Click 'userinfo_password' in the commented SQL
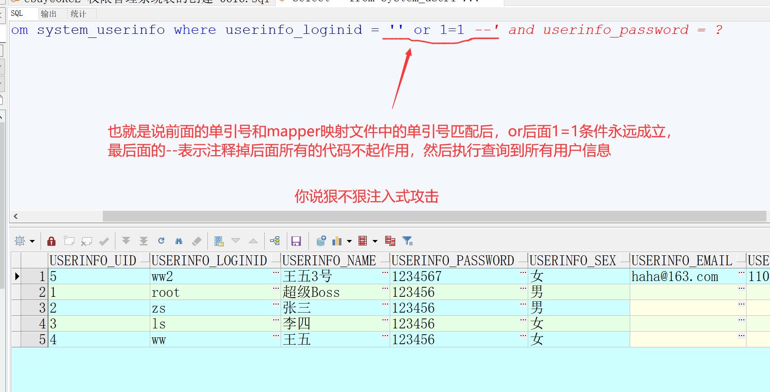Screen dimensions: 770x392 pyautogui.click(x=616, y=30)
